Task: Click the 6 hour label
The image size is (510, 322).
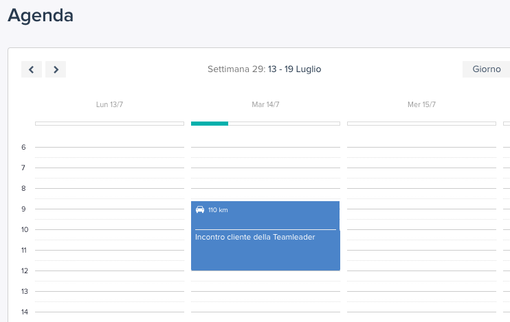Action: tap(23, 147)
